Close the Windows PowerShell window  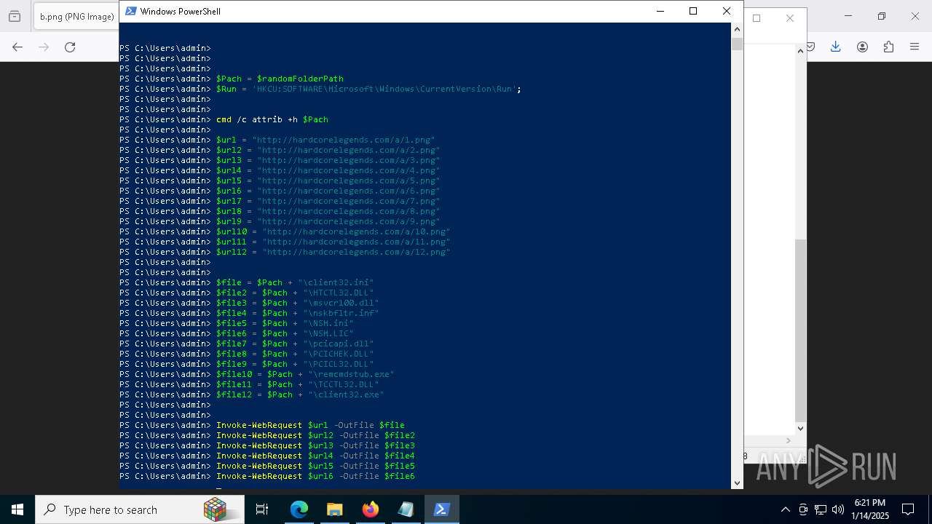tap(726, 11)
